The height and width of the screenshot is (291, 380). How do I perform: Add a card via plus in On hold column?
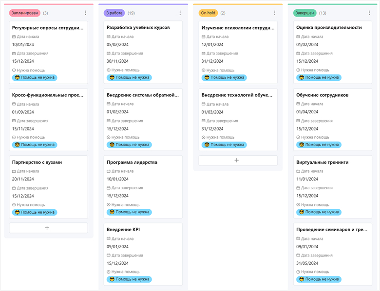(x=238, y=160)
